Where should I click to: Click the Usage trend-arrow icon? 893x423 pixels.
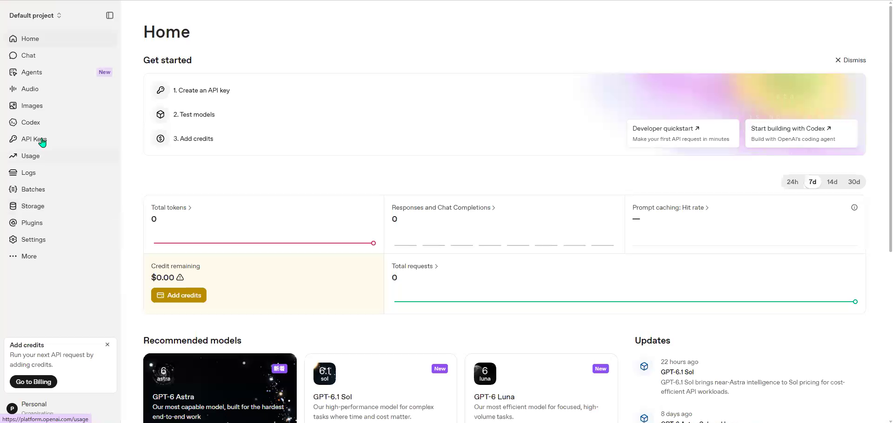pyautogui.click(x=13, y=156)
